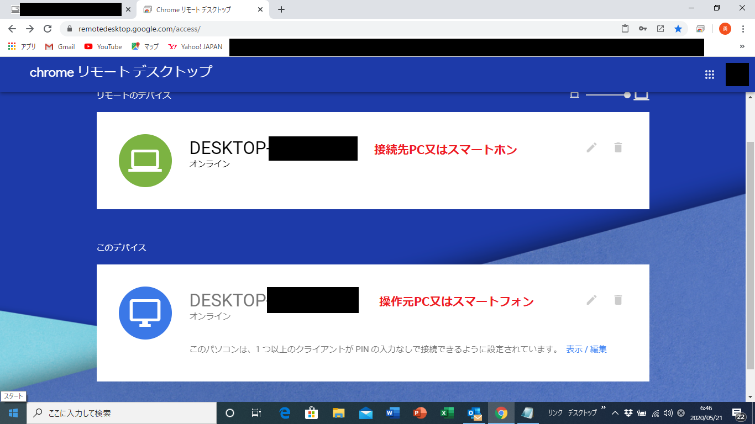Click the page scrollbar up arrow

pyautogui.click(x=750, y=97)
